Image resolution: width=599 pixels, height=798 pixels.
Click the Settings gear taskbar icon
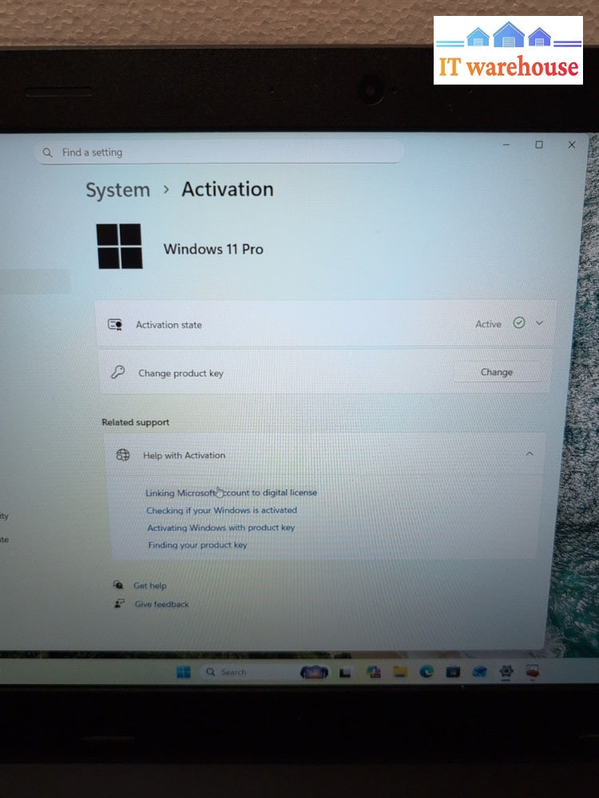click(506, 672)
